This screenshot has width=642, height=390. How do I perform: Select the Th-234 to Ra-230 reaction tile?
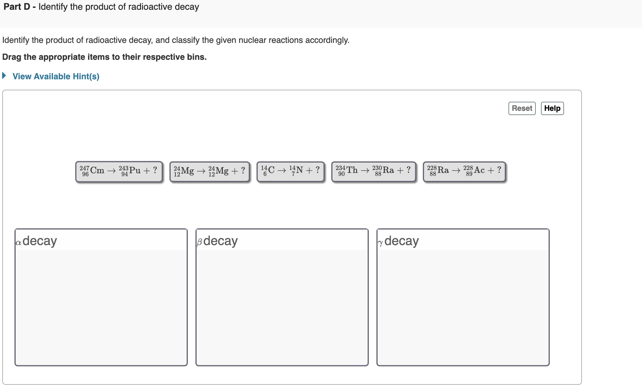pos(373,171)
